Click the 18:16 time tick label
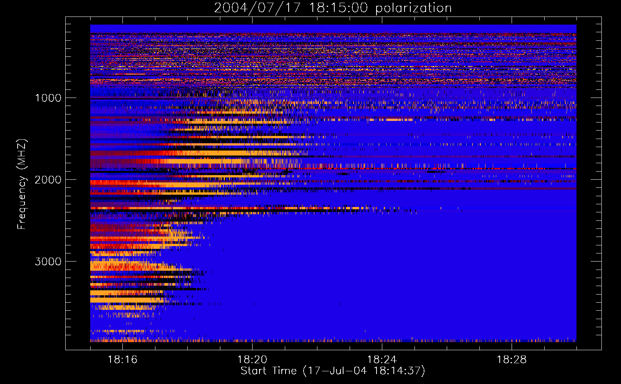The height and width of the screenshot is (384, 621). click(122, 360)
